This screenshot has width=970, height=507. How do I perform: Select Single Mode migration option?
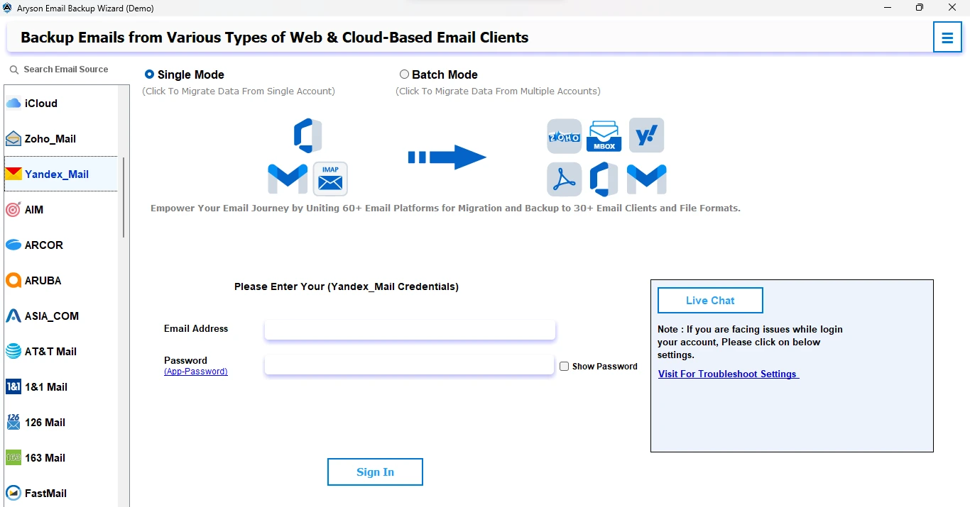click(149, 74)
